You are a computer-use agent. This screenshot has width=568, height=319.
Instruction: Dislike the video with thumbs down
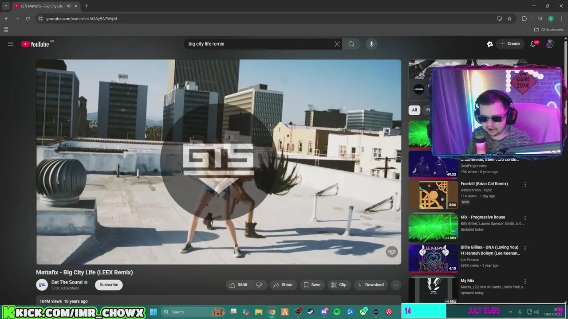pyautogui.click(x=259, y=285)
